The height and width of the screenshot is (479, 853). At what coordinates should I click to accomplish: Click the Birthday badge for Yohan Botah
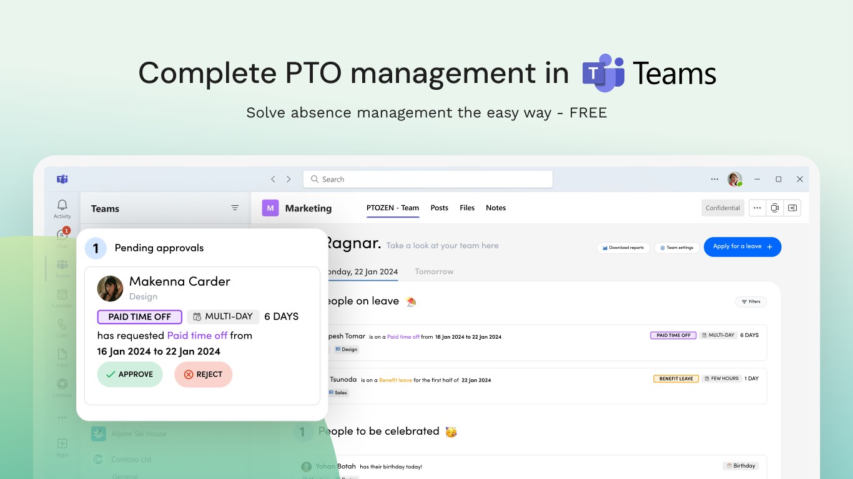tap(741, 466)
